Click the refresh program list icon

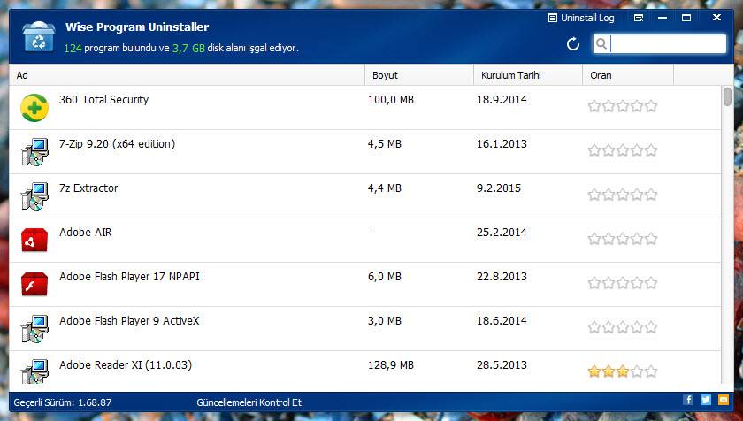coord(573,44)
